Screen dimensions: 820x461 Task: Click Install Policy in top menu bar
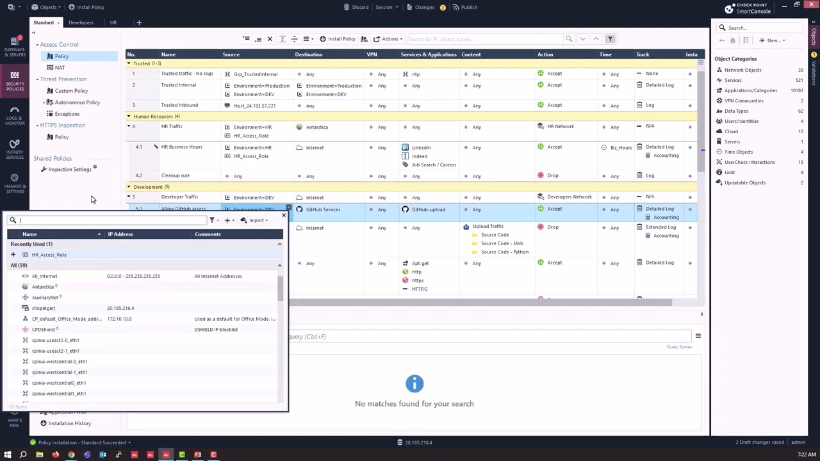86,7
